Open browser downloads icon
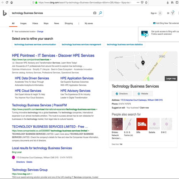Screen dimensions: 179x179 pyautogui.click(x=168, y=3)
